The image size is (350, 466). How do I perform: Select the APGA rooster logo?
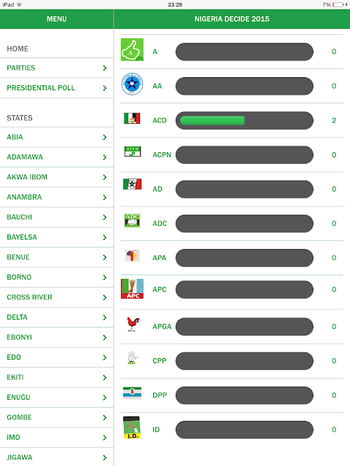click(133, 325)
